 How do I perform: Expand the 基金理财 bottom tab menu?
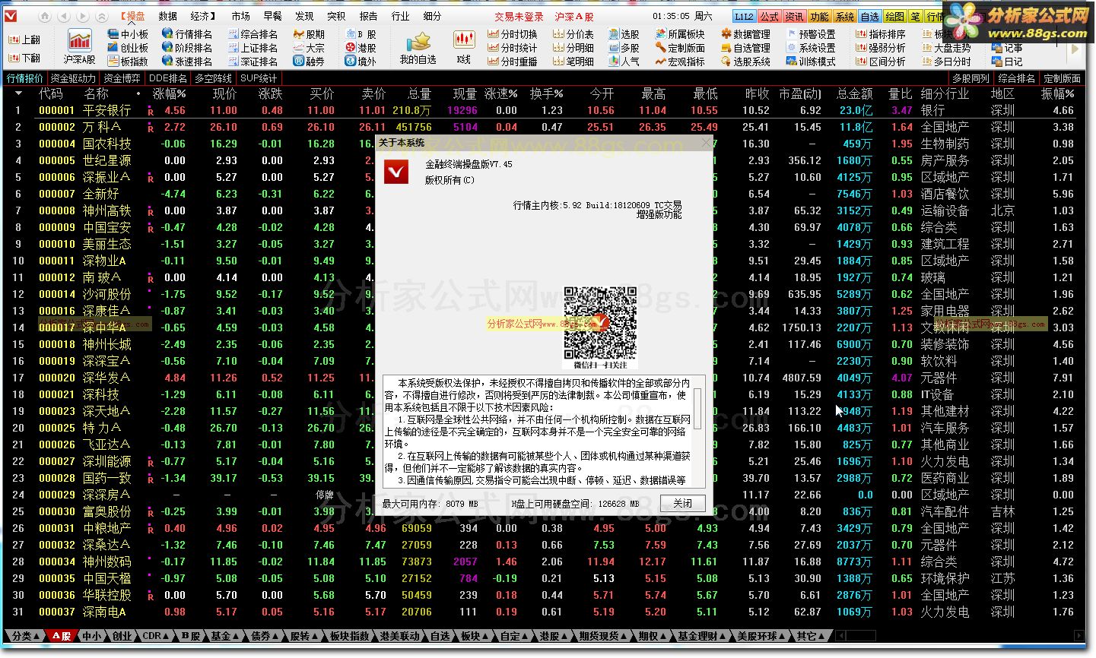[702, 636]
